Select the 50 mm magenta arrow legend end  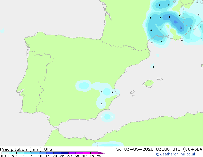[x=101, y=153]
